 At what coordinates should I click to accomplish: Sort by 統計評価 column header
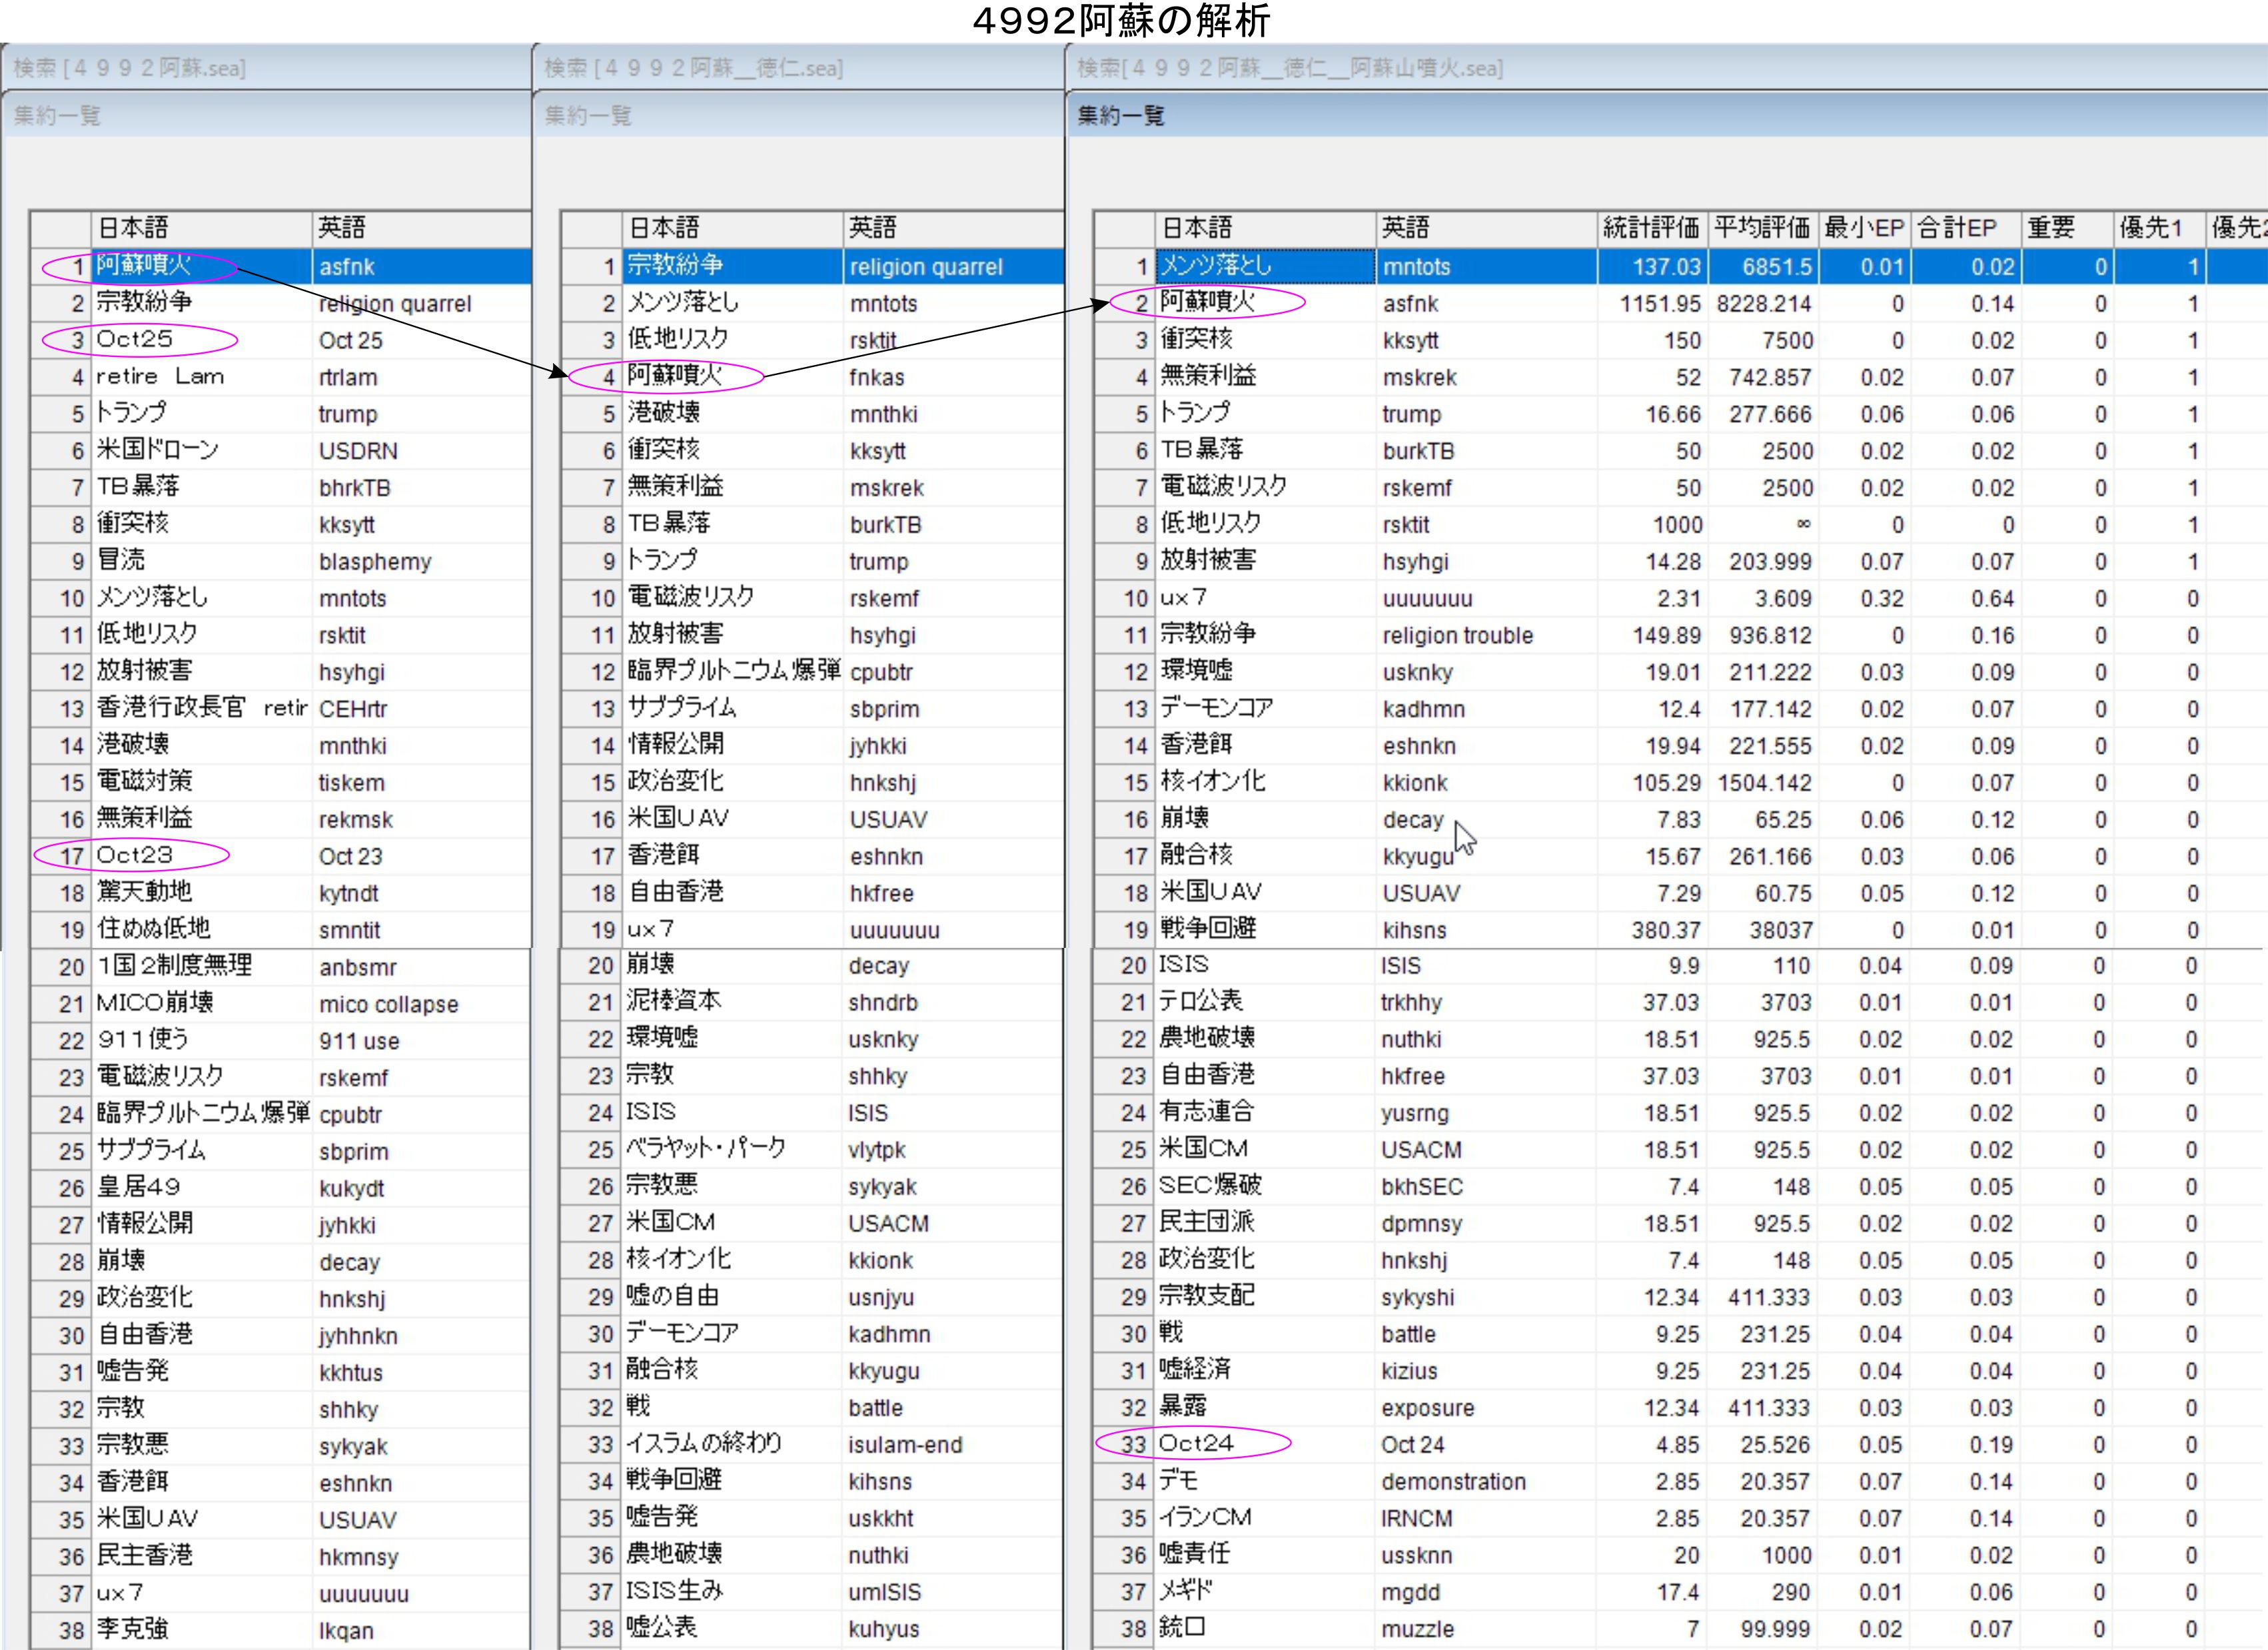pos(1650,228)
